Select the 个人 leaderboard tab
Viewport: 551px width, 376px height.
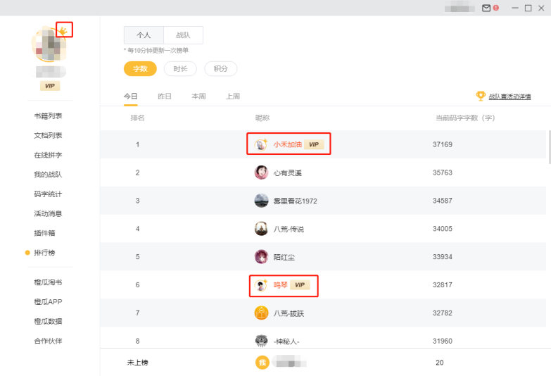pos(144,35)
